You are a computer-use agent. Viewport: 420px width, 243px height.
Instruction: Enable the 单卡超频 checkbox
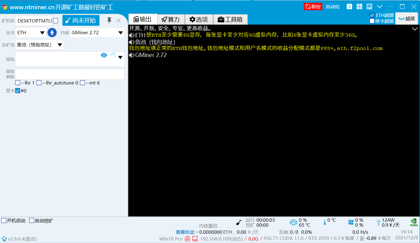point(372,21)
